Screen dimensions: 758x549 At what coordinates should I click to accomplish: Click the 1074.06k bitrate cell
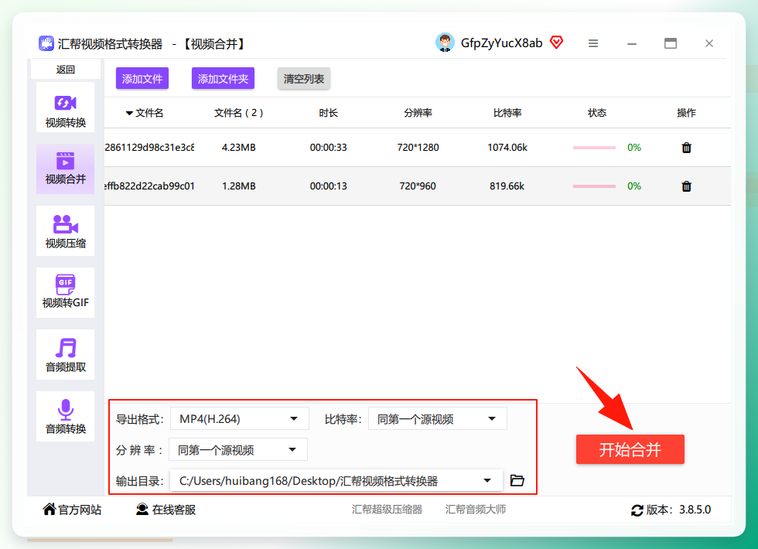point(507,148)
